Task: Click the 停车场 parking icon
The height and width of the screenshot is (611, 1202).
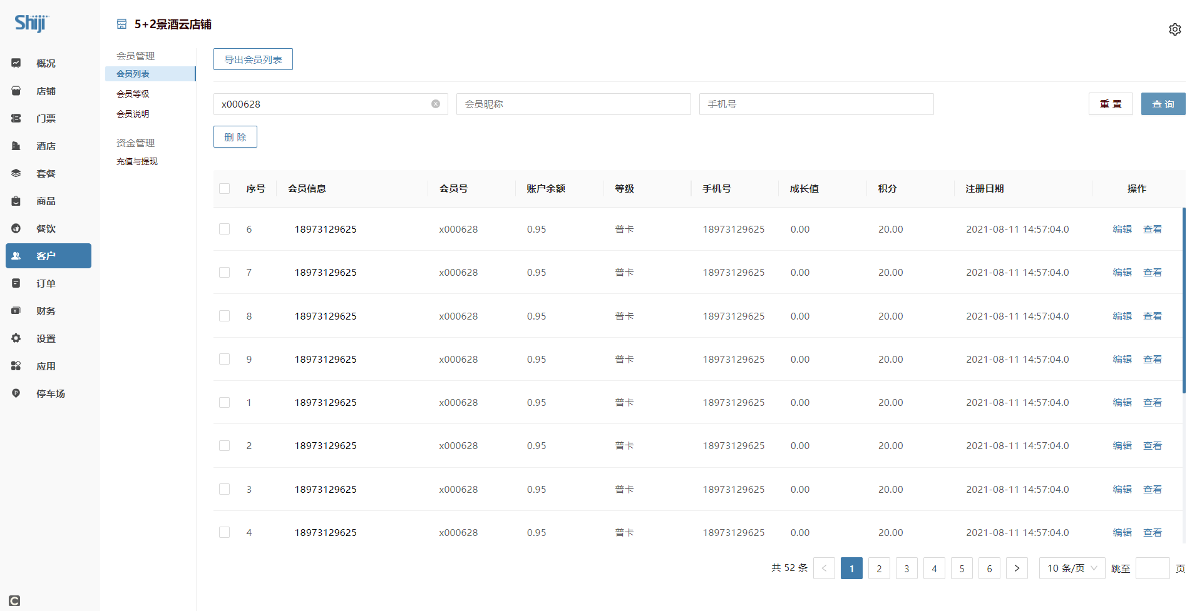Action: pyautogui.click(x=16, y=393)
